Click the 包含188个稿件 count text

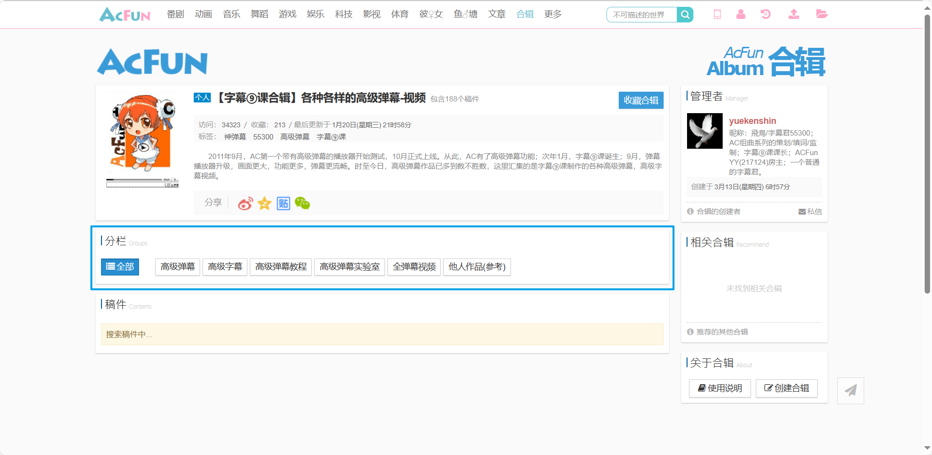point(455,99)
